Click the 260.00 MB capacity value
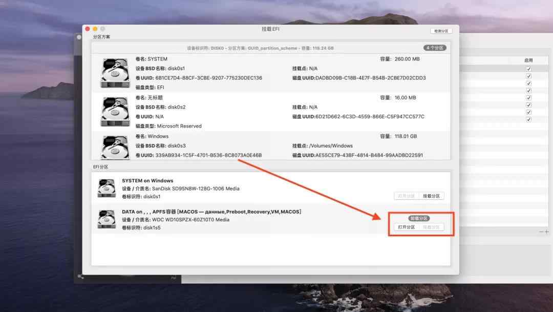Screen dimensions: 553x312 407,59
